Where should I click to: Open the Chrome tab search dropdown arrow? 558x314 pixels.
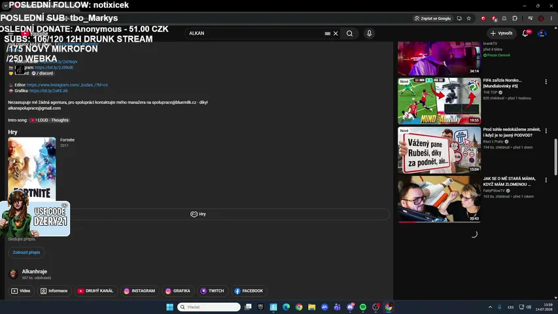pyautogui.click(x=5, y=5)
